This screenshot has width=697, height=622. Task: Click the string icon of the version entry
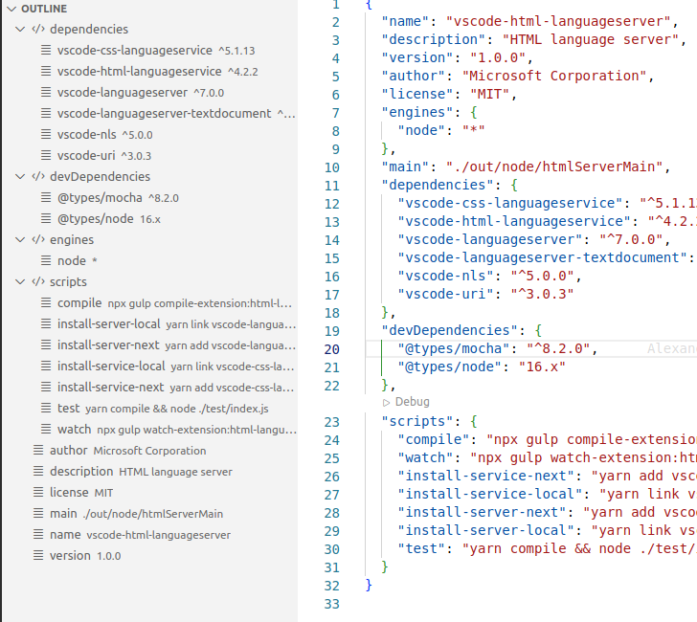[x=38, y=556]
